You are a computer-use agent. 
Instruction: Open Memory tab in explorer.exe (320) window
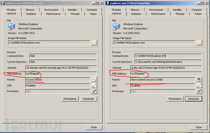(x=30, y=10)
